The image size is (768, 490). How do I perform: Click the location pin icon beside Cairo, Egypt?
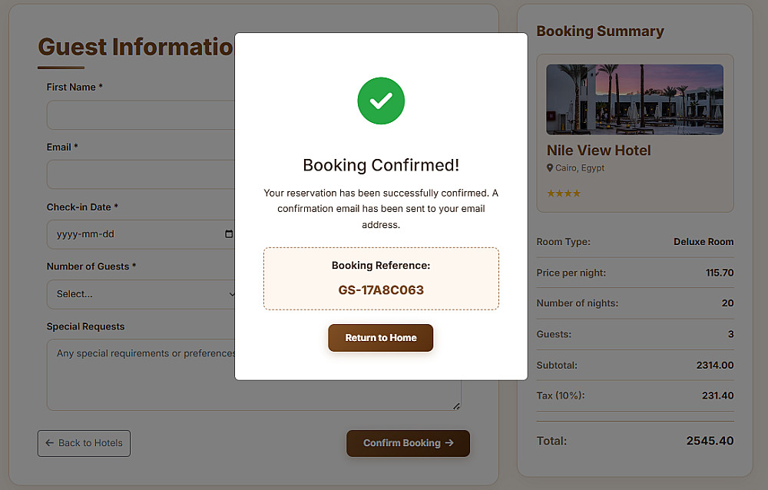pyautogui.click(x=550, y=168)
